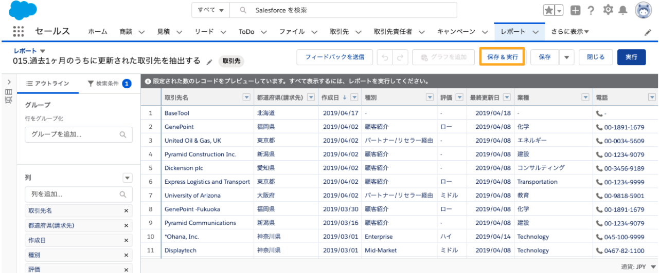Click the 保存 button

tap(545, 57)
